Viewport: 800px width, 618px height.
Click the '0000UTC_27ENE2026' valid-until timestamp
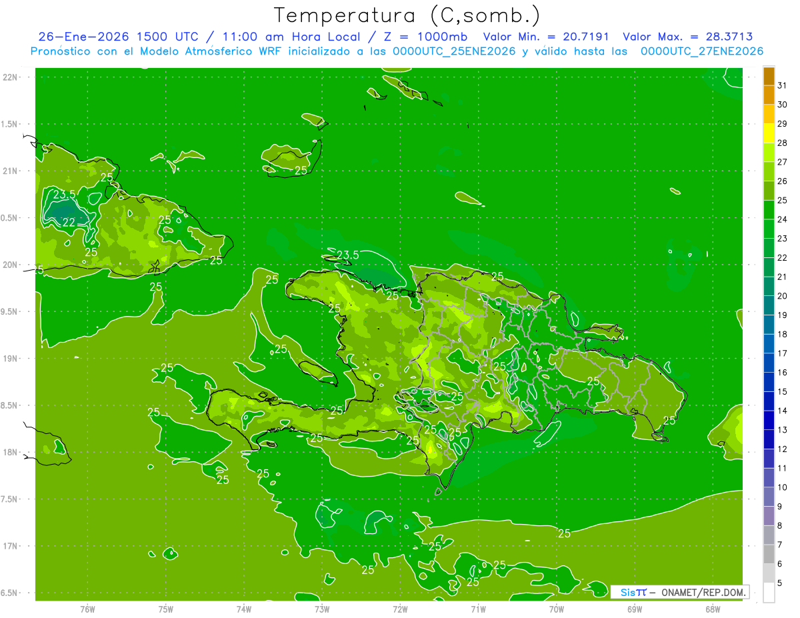pos(701,51)
